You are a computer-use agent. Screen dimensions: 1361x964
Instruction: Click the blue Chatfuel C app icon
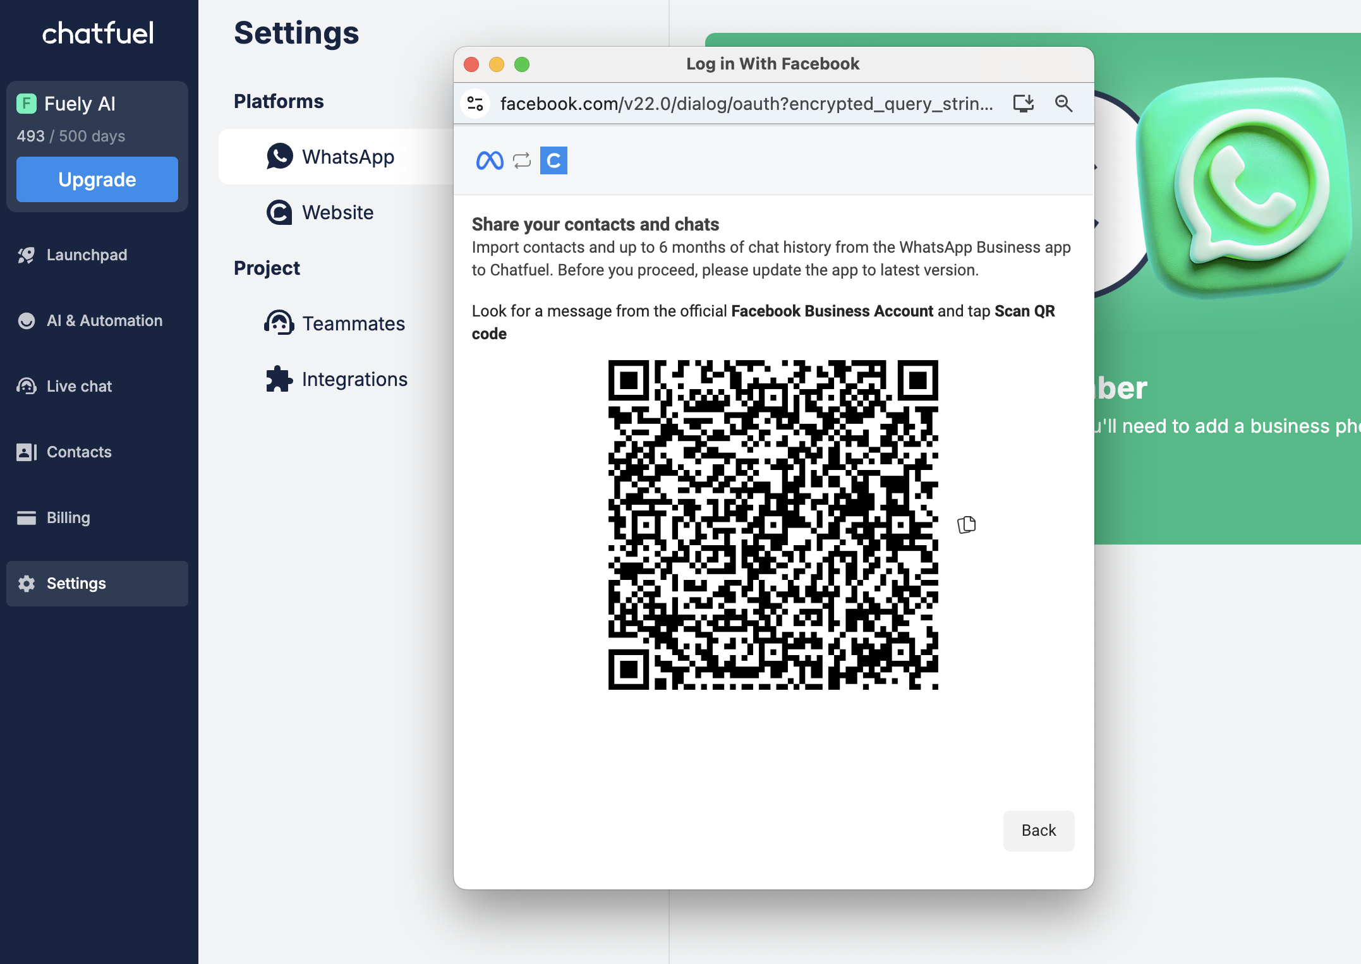(x=553, y=160)
